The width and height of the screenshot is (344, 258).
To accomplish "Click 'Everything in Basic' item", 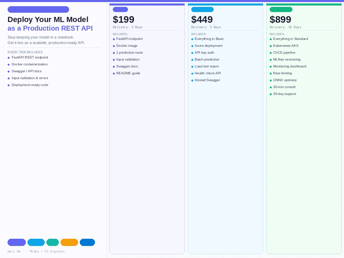I will pyautogui.click(x=209, y=39).
